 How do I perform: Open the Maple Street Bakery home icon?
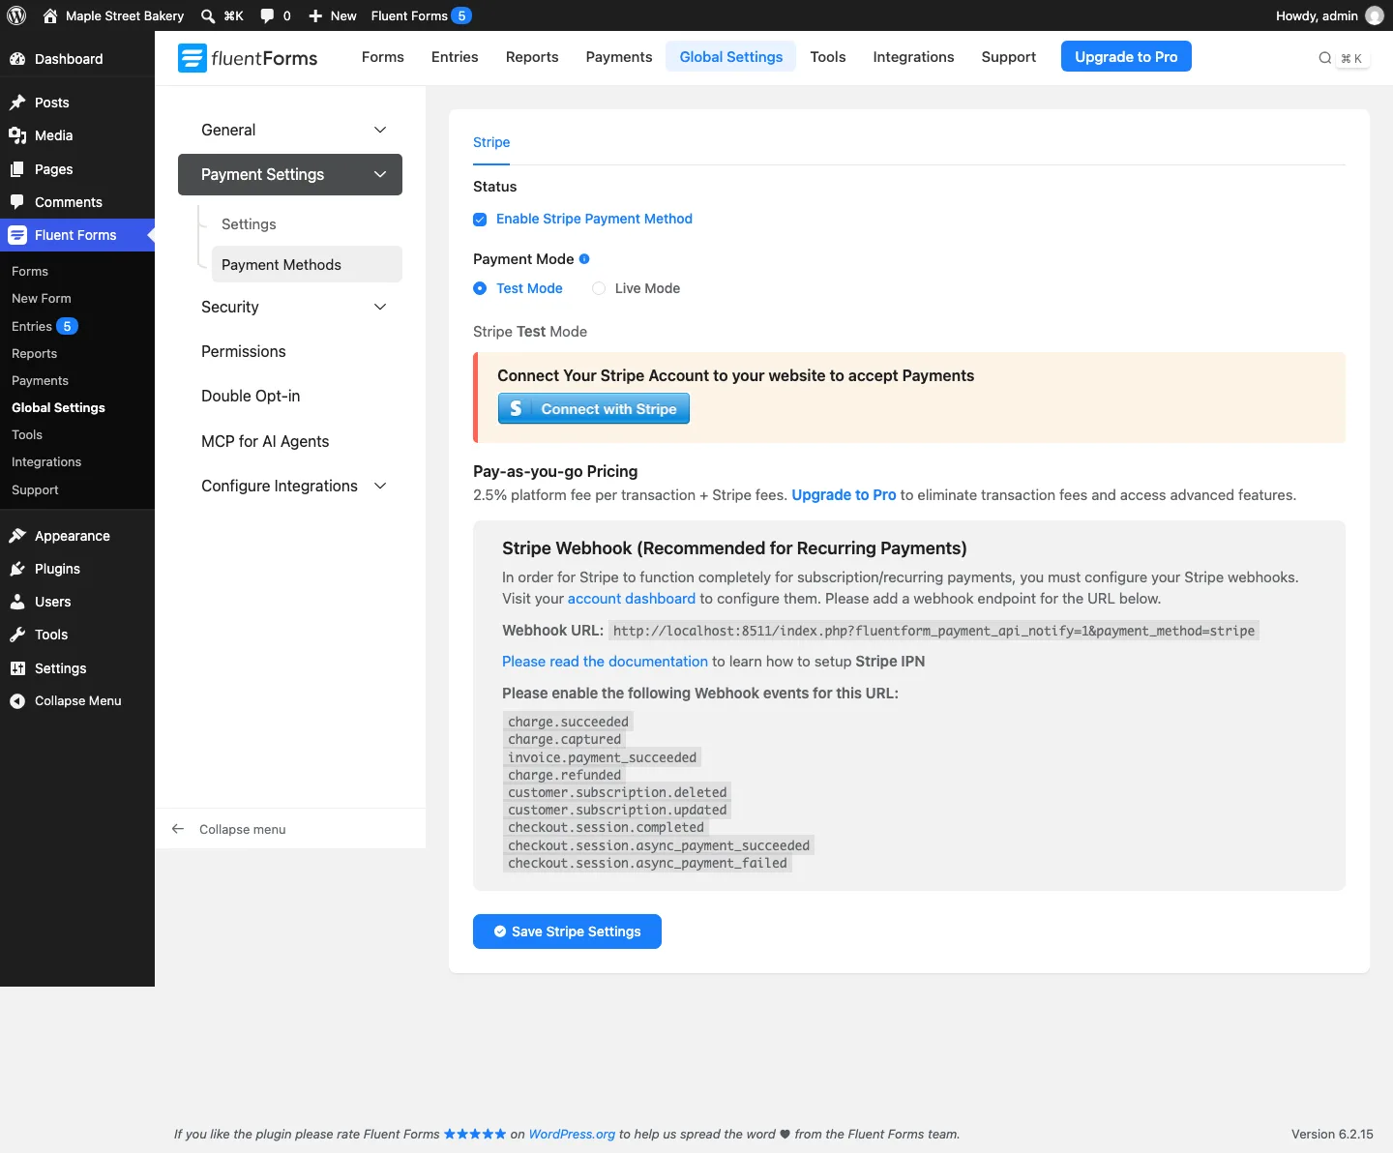[x=50, y=15]
